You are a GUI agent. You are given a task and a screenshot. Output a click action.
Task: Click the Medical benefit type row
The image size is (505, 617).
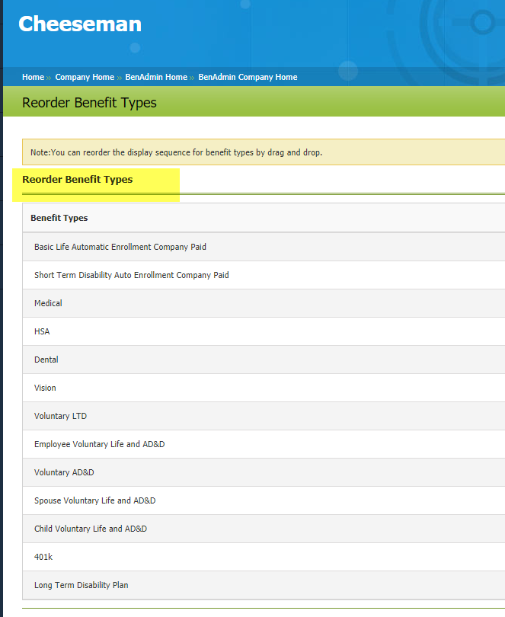pos(48,303)
